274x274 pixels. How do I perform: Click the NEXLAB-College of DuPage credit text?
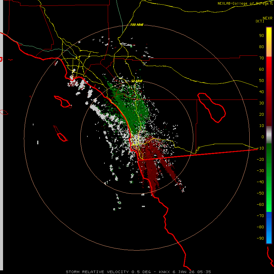click(245, 3)
